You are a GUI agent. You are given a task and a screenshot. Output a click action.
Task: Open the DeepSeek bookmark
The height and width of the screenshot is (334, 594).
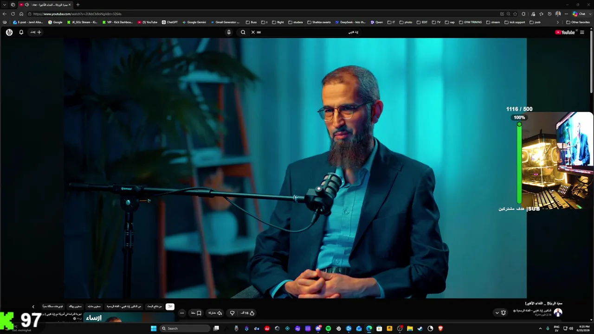click(x=350, y=22)
